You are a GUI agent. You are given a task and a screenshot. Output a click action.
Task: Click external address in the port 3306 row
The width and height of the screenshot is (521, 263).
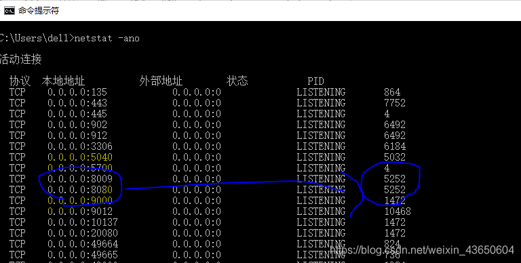tap(196, 146)
